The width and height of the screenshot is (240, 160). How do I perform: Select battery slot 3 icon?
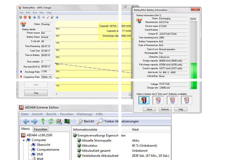[172, 100]
